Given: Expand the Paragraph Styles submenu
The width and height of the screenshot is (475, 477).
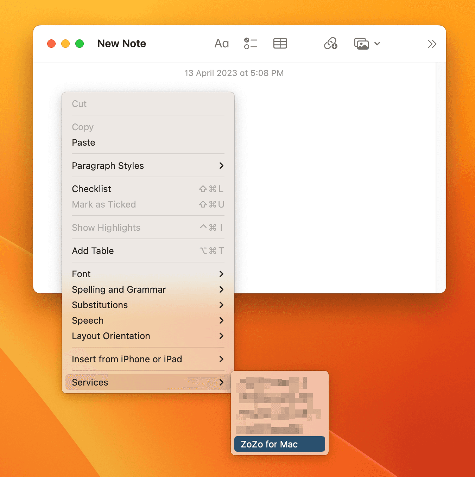Looking at the screenshot, I should [x=148, y=166].
